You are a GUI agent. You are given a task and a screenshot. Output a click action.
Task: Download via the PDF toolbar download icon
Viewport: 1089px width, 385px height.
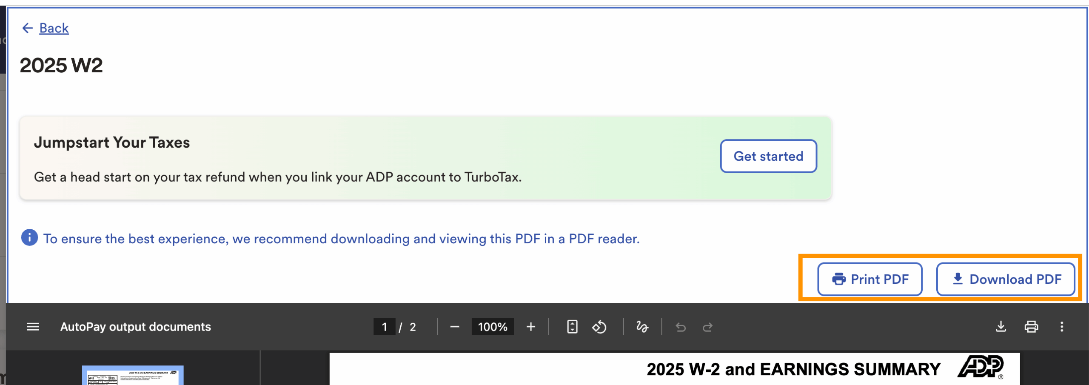(1001, 327)
